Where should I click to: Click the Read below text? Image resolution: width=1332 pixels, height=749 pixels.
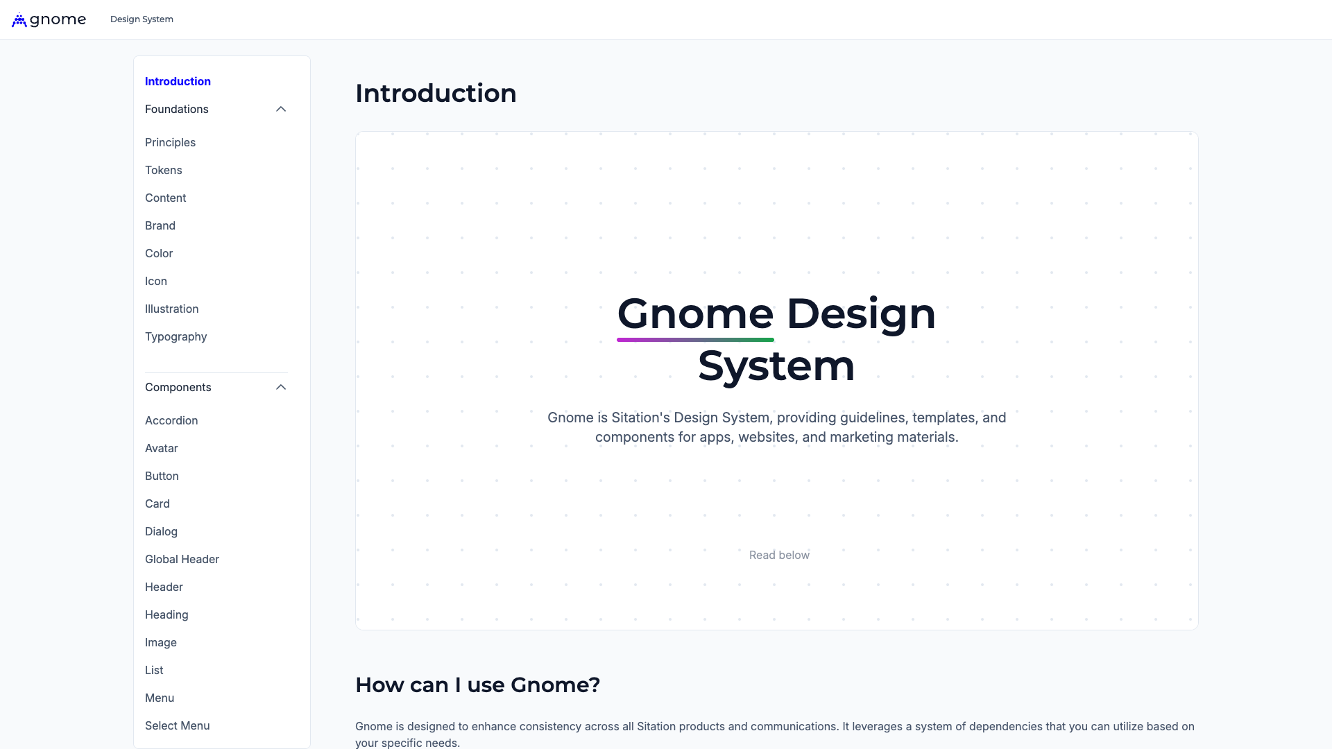pos(778,555)
